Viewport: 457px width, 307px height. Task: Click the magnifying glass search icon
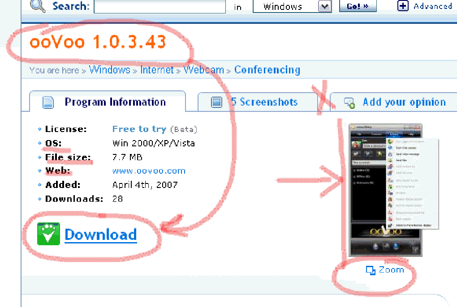[38, 6]
